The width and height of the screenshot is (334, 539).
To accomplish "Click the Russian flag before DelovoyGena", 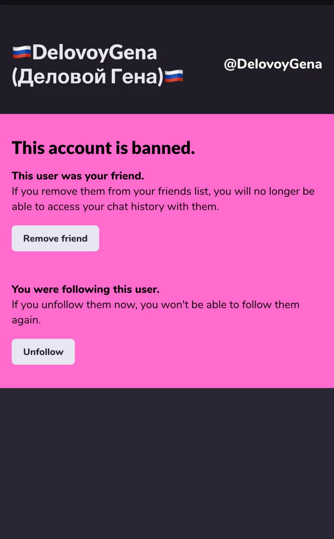I will pos(22,52).
